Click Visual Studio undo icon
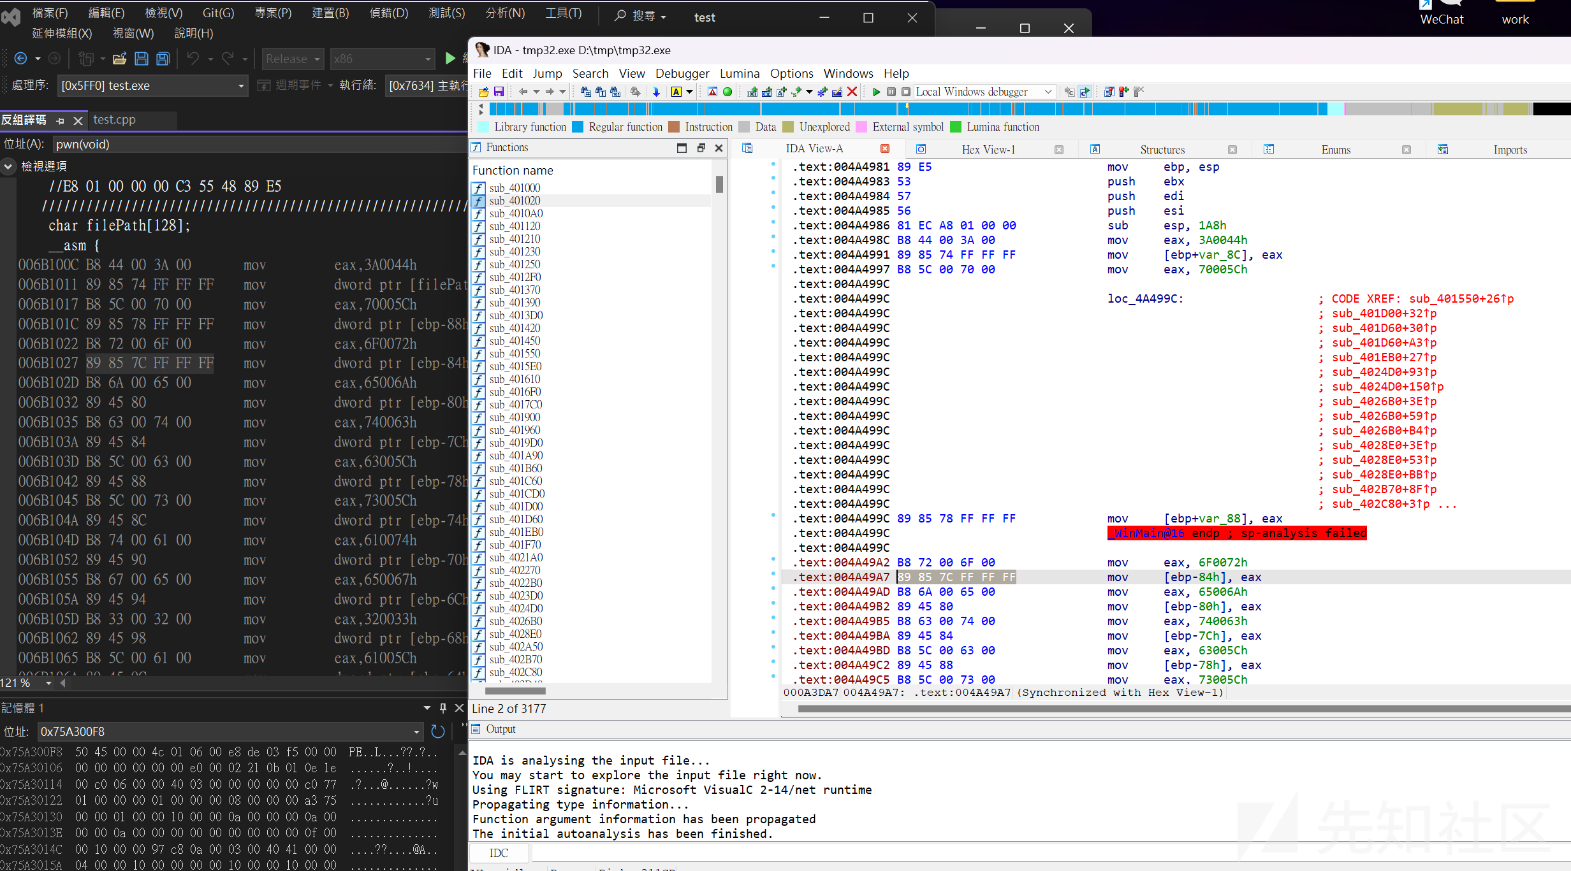 click(193, 59)
